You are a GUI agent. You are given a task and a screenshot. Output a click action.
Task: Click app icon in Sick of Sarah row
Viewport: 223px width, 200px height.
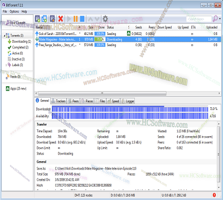coord(129,33)
